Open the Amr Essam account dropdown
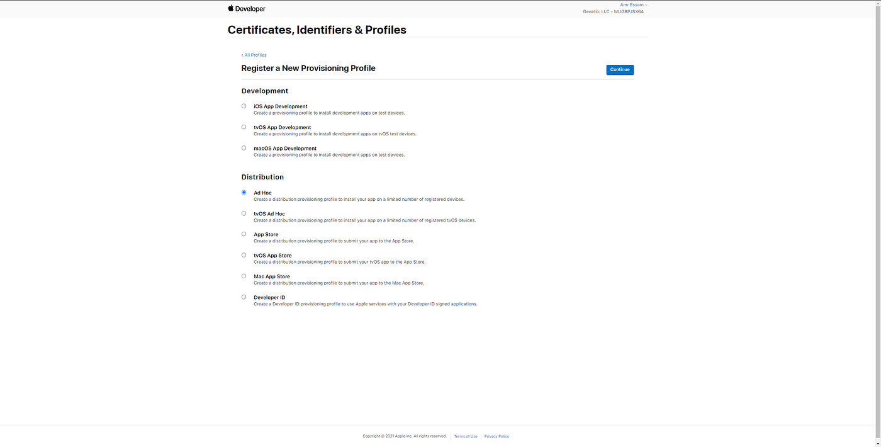The width and height of the screenshot is (881, 447). point(632,4)
